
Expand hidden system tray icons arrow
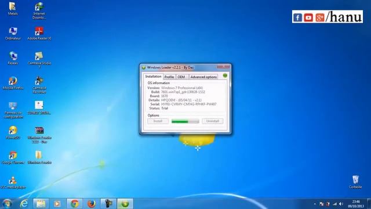[315, 204]
